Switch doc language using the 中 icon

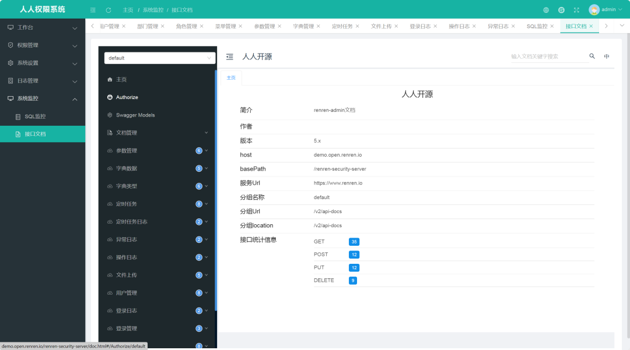606,56
